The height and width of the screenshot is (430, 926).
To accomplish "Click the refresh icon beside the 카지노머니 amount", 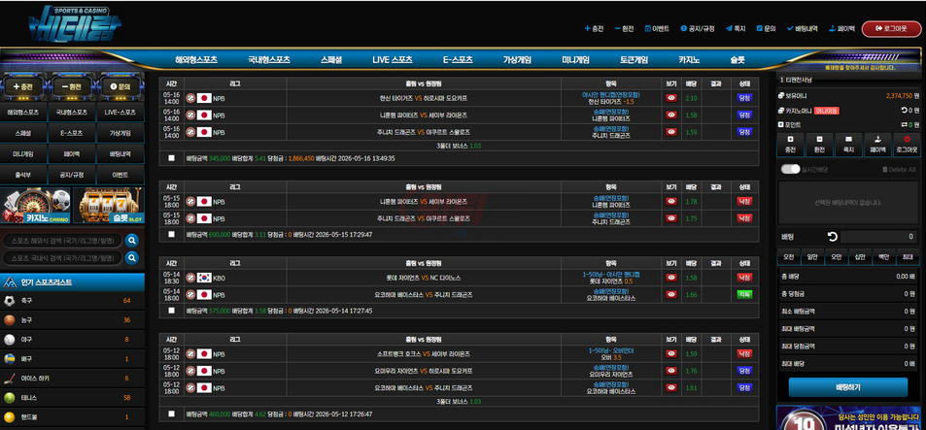I will click(904, 111).
